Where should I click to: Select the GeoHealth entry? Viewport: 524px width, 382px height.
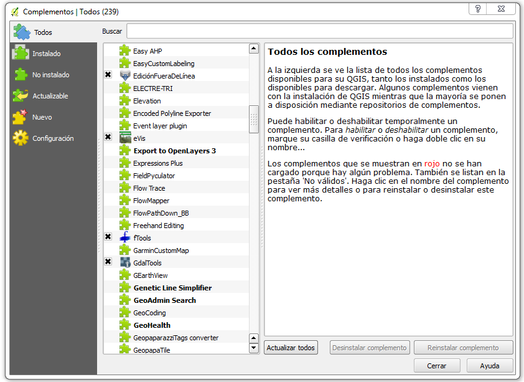coord(152,325)
